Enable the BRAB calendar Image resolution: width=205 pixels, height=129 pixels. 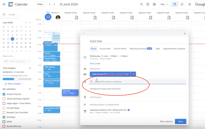click(4, 122)
